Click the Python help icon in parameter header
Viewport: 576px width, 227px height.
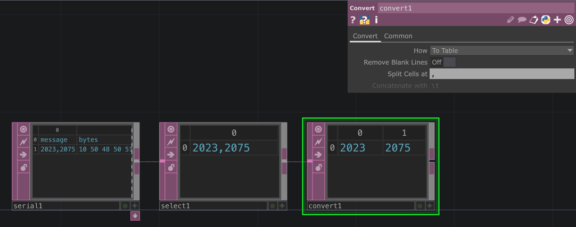click(546, 20)
